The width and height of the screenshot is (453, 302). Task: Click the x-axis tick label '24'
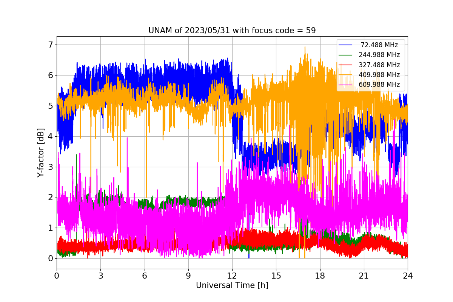pyautogui.click(x=408, y=276)
